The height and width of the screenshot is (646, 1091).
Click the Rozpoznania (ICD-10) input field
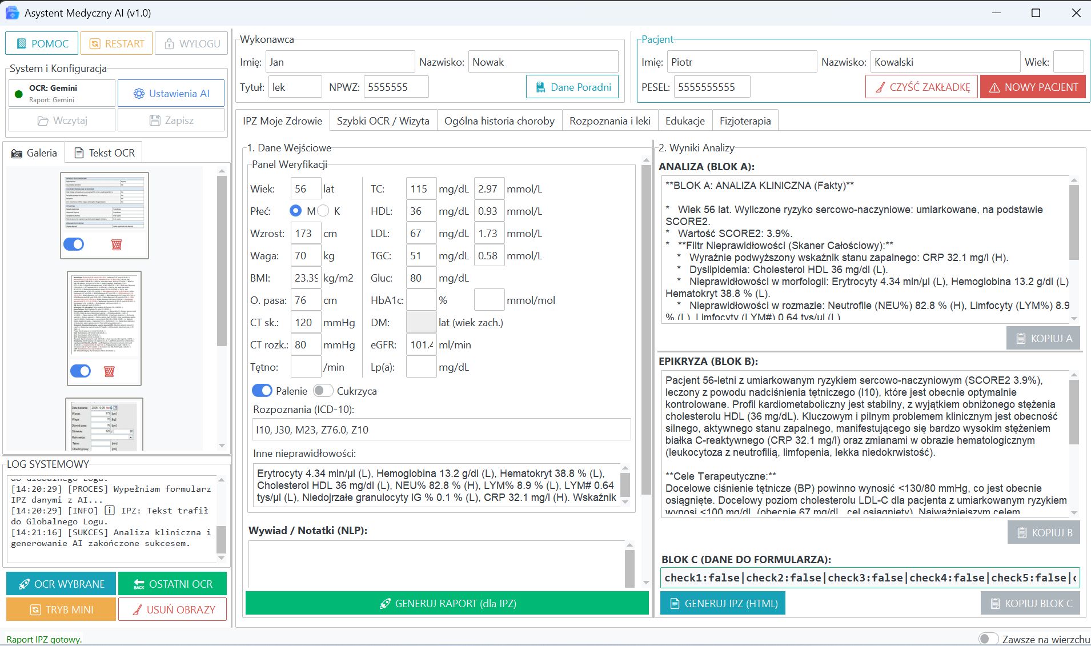click(x=441, y=430)
